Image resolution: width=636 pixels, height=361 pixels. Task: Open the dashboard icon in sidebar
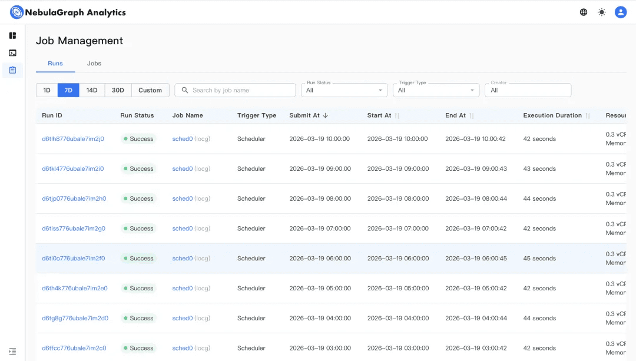point(12,36)
